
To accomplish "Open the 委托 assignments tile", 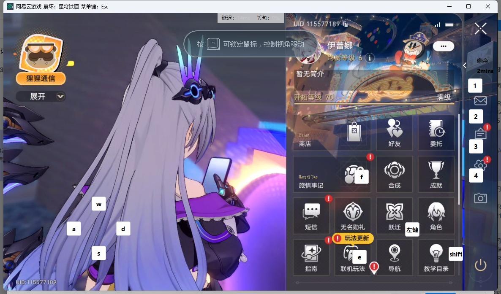I will tap(436, 133).
